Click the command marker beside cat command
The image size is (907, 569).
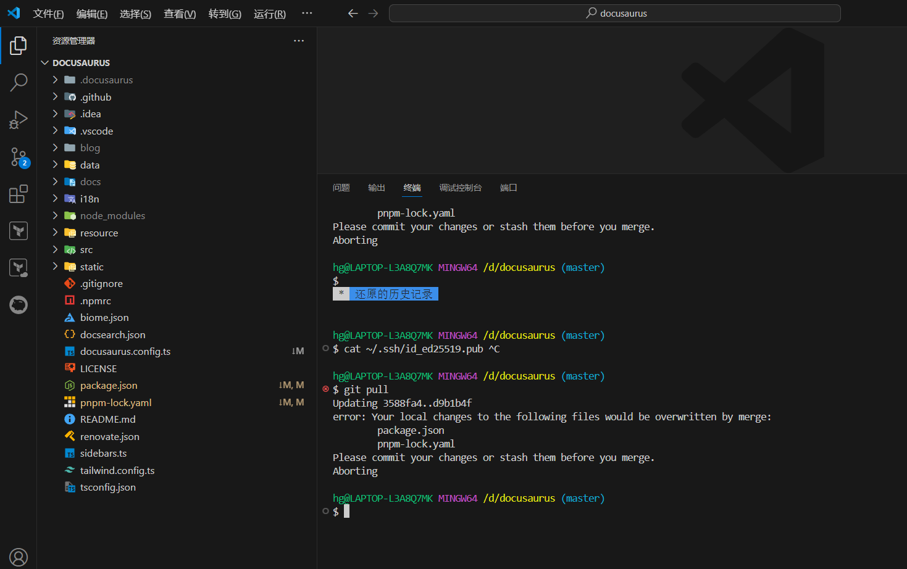pyautogui.click(x=325, y=348)
